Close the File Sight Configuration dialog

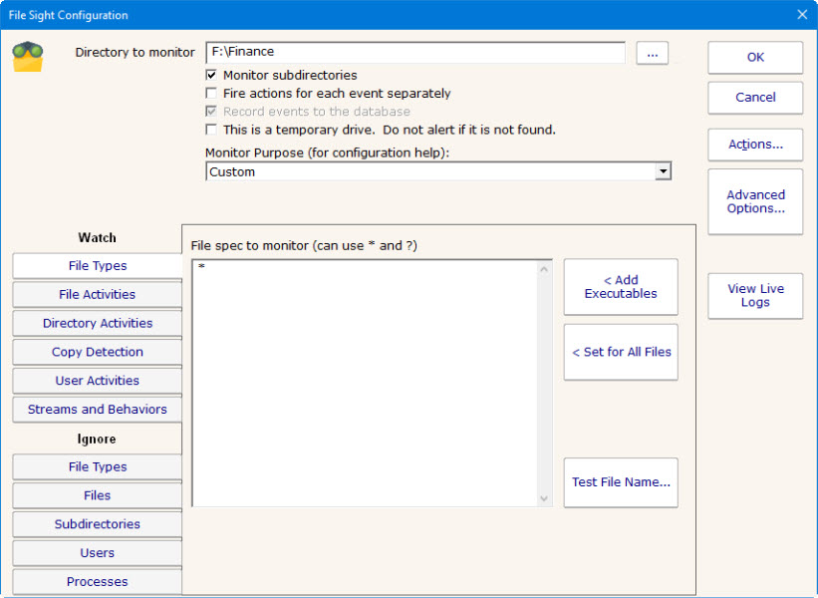point(802,15)
